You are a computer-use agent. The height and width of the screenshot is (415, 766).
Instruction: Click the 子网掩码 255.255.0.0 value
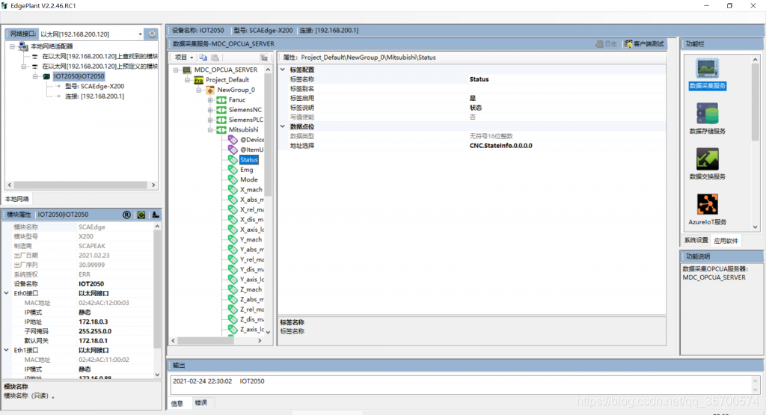coord(95,331)
